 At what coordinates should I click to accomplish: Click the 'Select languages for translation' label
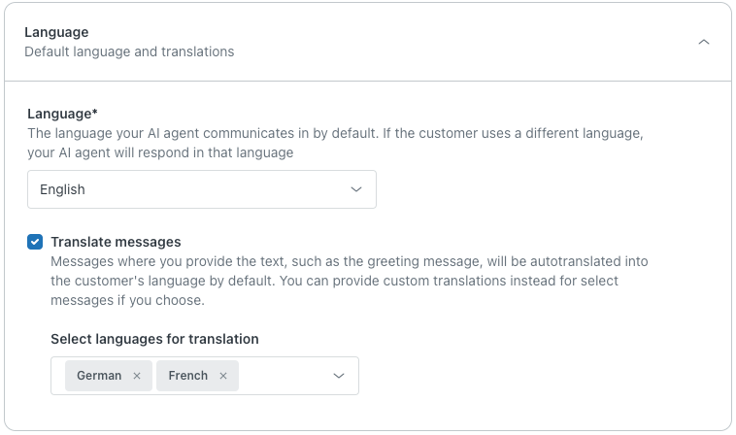[x=154, y=339]
